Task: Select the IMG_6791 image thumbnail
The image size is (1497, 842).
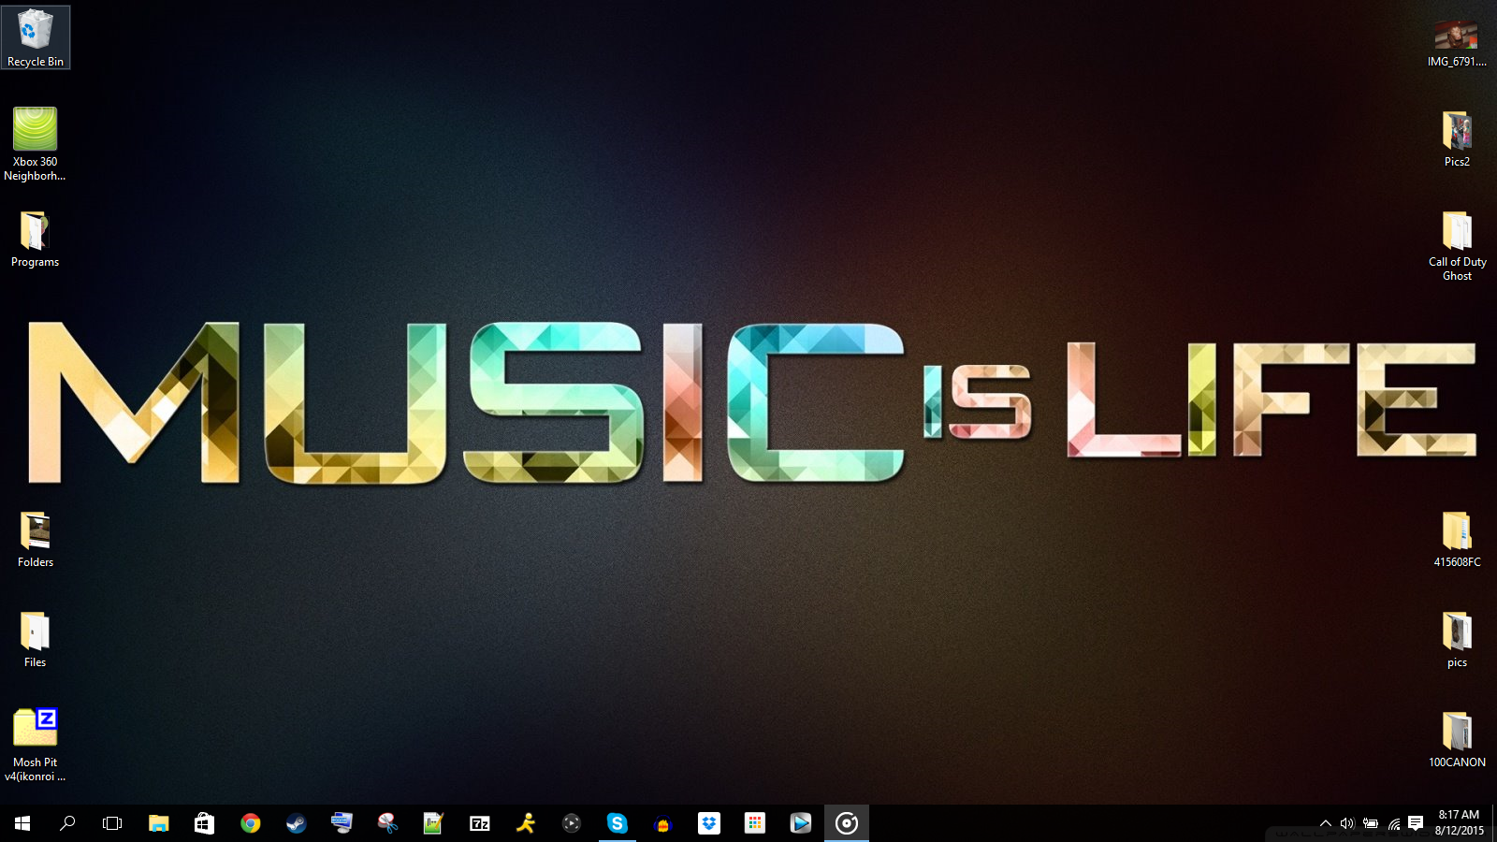Action: [x=1457, y=44]
